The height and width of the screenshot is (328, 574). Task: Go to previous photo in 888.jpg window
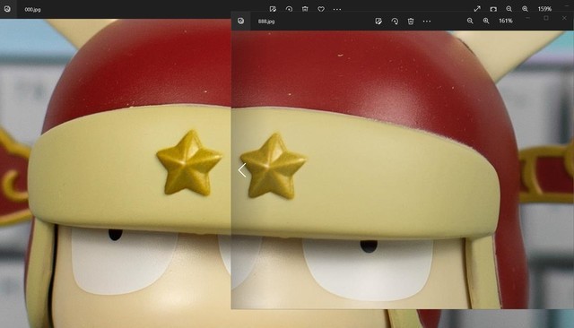tap(242, 170)
